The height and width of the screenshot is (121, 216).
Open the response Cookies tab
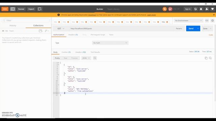click(x=66, y=52)
